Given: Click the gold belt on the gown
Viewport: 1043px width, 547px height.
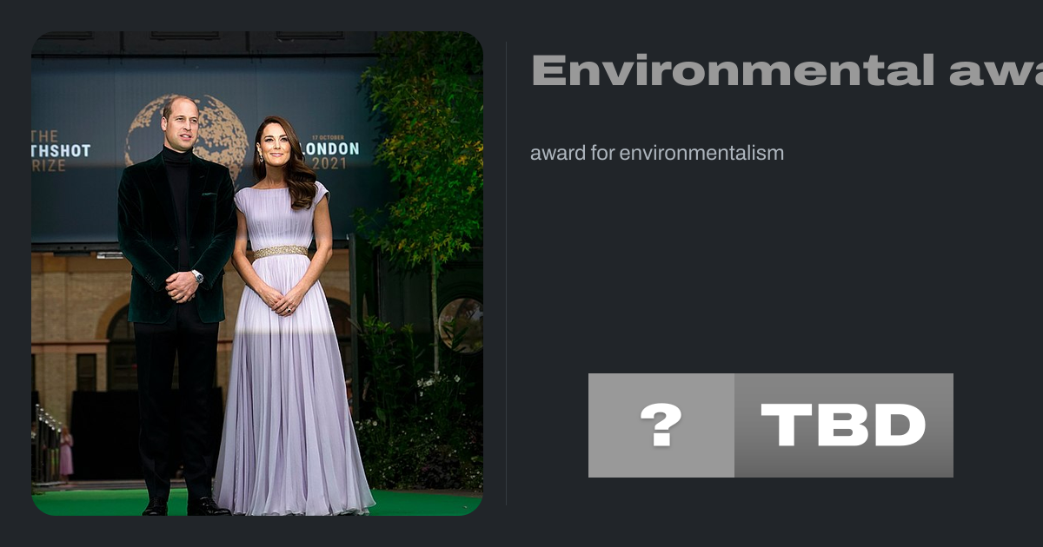Looking at the screenshot, I should tap(281, 252).
